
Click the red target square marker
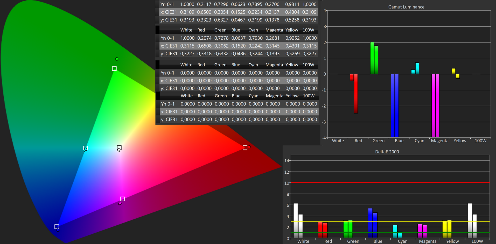tap(245, 148)
